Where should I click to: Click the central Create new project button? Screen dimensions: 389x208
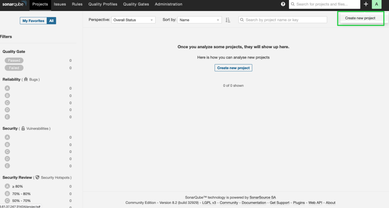pyautogui.click(x=233, y=67)
